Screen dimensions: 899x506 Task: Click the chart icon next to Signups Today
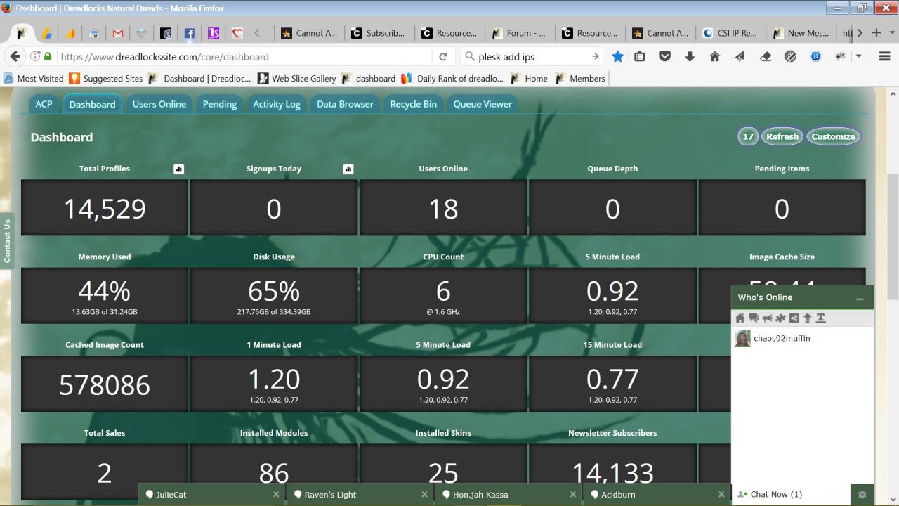pos(348,169)
